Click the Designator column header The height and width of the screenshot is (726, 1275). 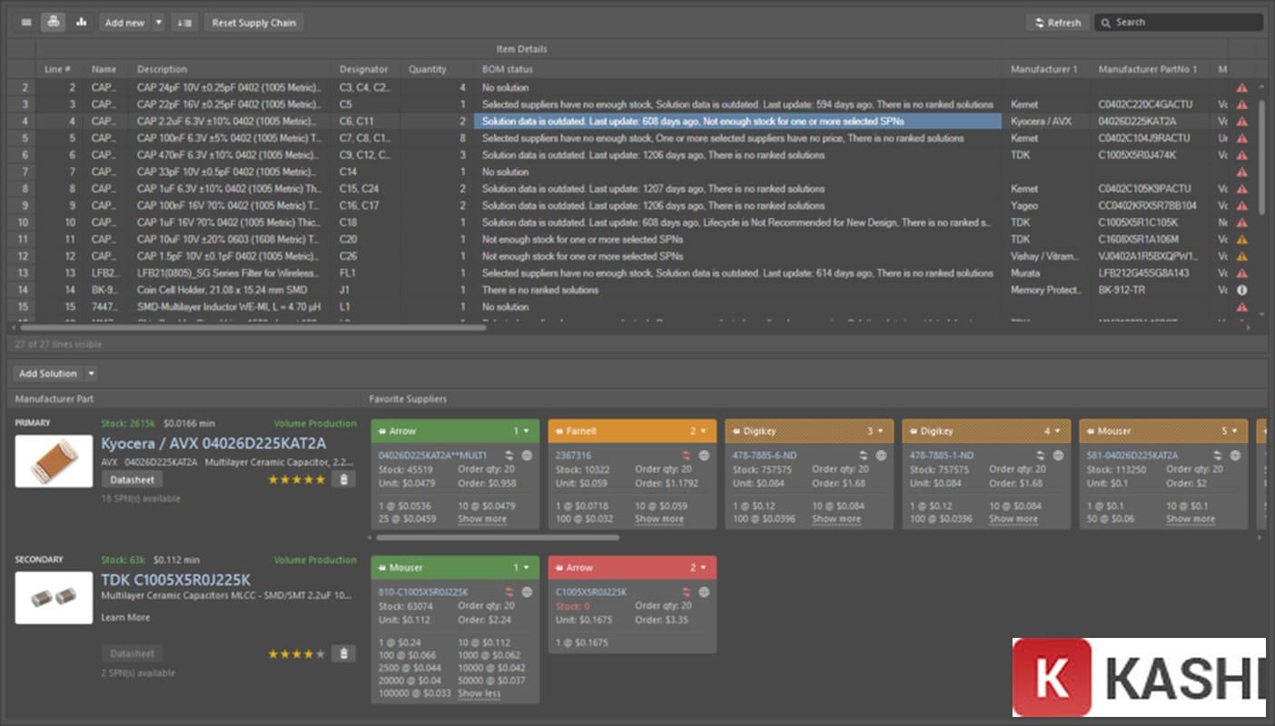[x=363, y=69]
